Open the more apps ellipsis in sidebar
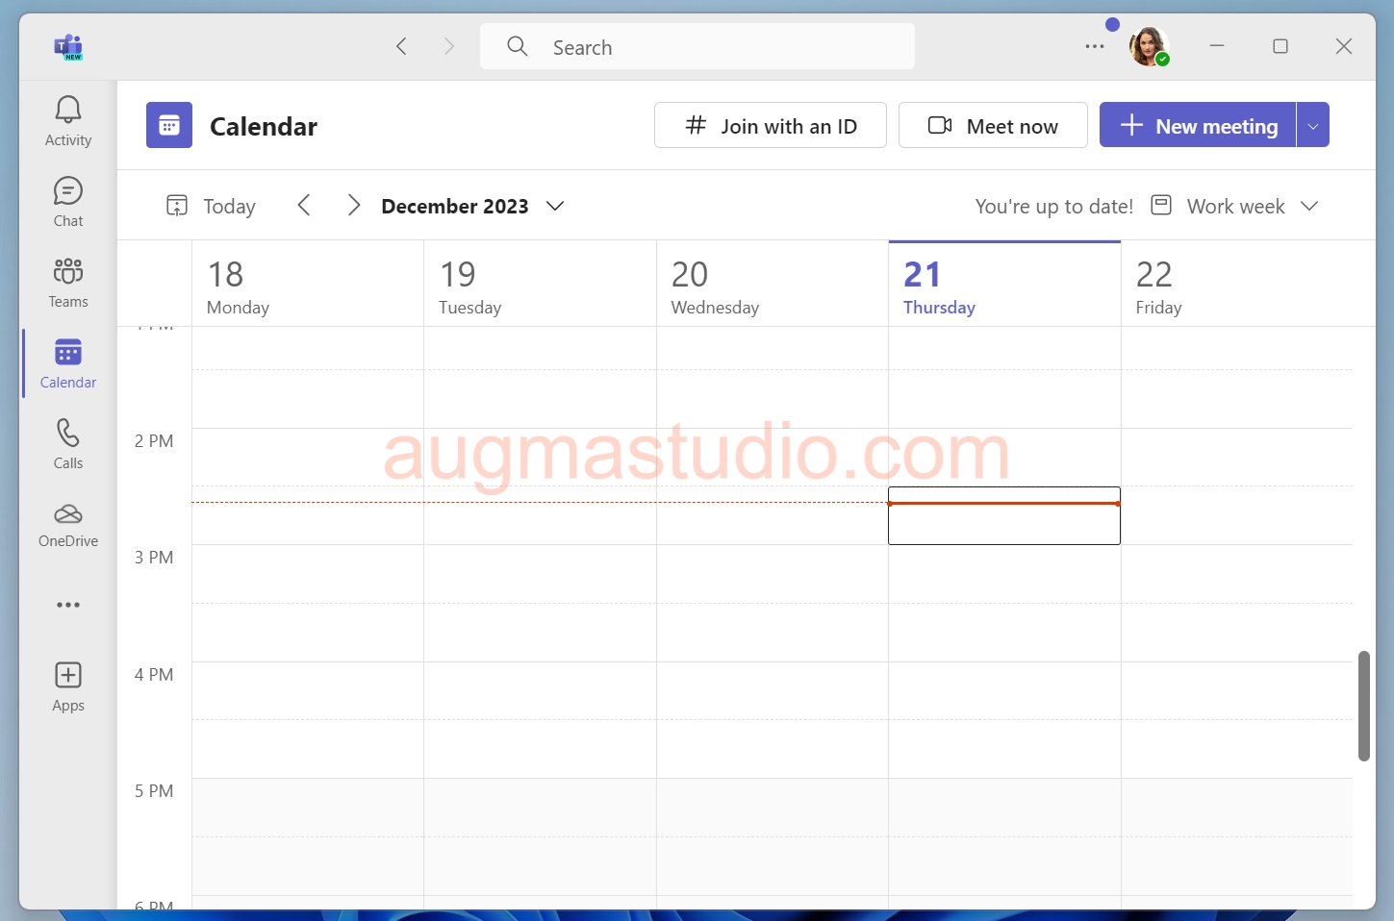The image size is (1394, 921). [x=67, y=604]
